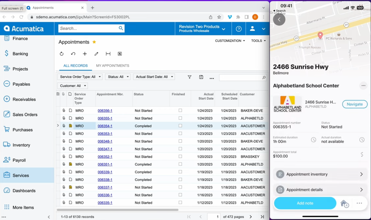
Task: Tap ellipsis next to Alphabetland School Center
Action: pos(363,86)
